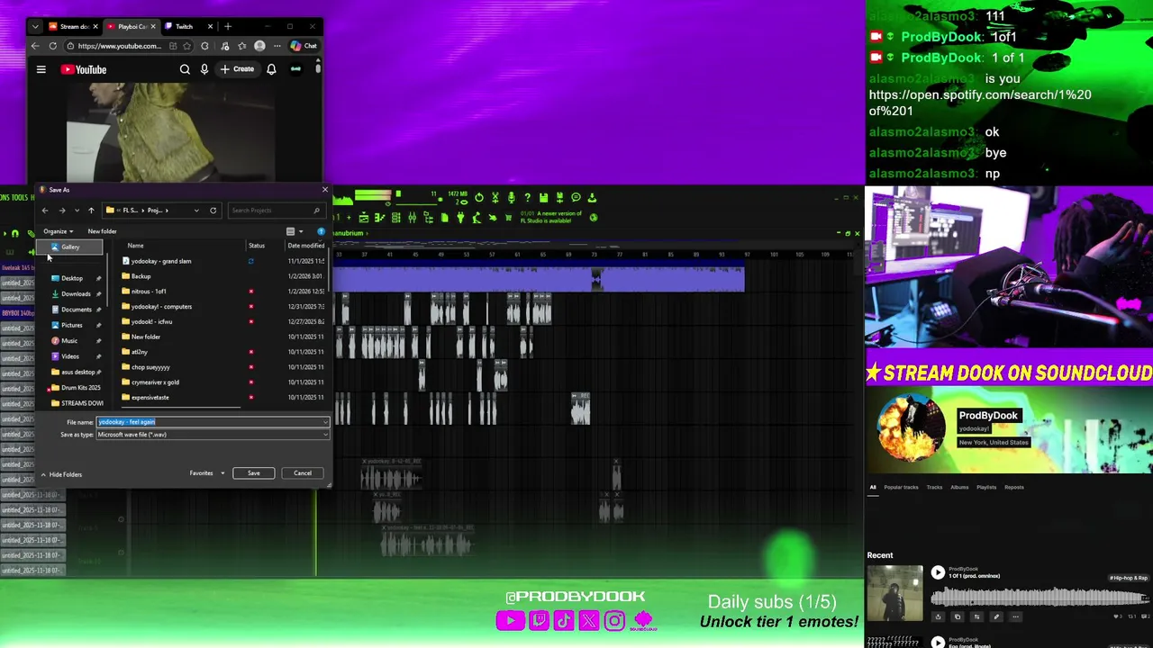The width and height of the screenshot is (1153, 648).
Task: Open Edge browser profile avatar
Action: [x=259, y=46]
